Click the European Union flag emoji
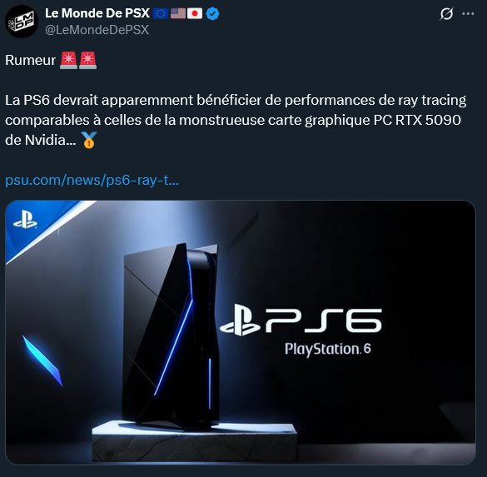Image resolution: width=487 pixels, height=477 pixels. coord(161,13)
